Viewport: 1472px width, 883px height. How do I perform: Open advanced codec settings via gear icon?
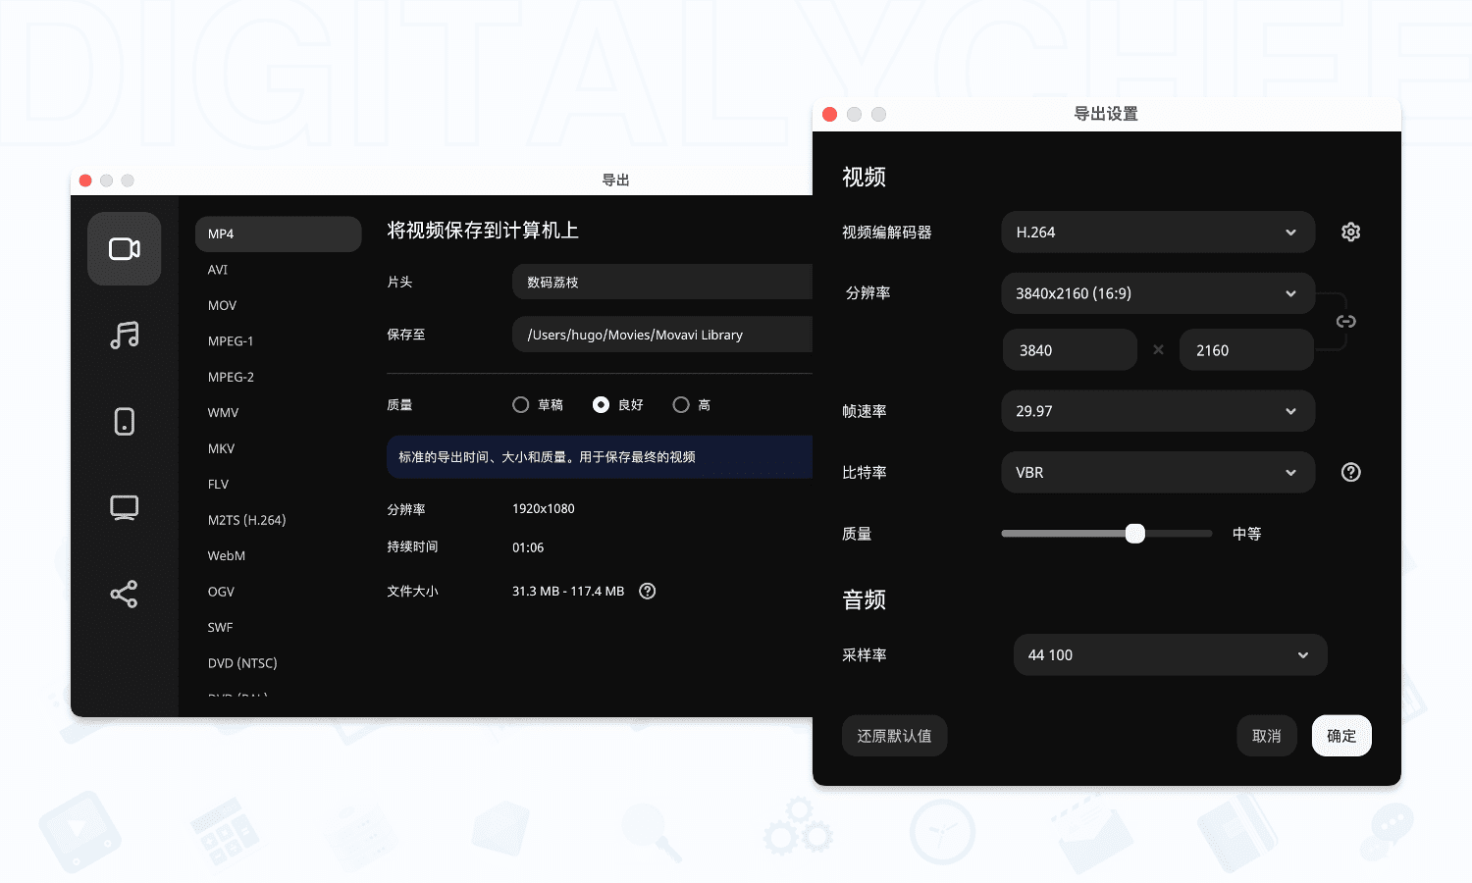(x=1350, y=232)
